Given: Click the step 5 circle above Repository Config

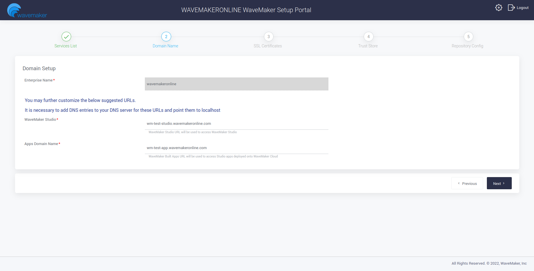Looking at the screenshot, I should [x=468, y=37].
